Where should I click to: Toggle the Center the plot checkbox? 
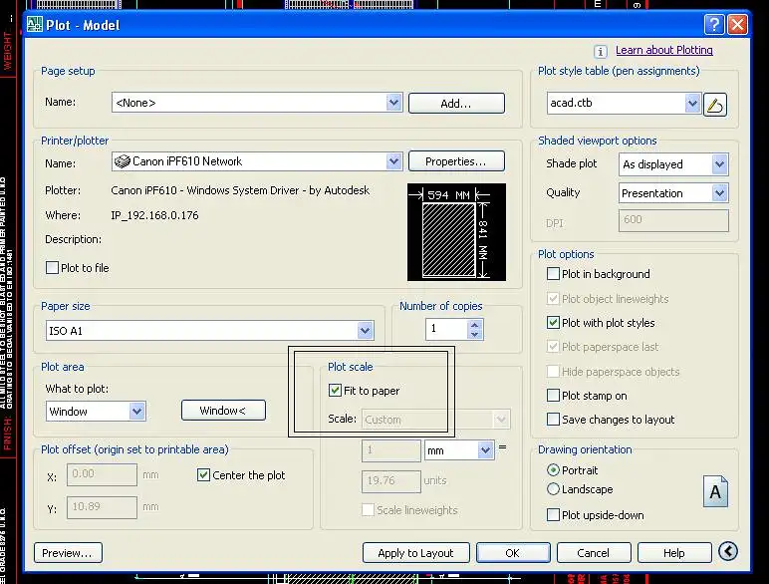click(204, 475)
